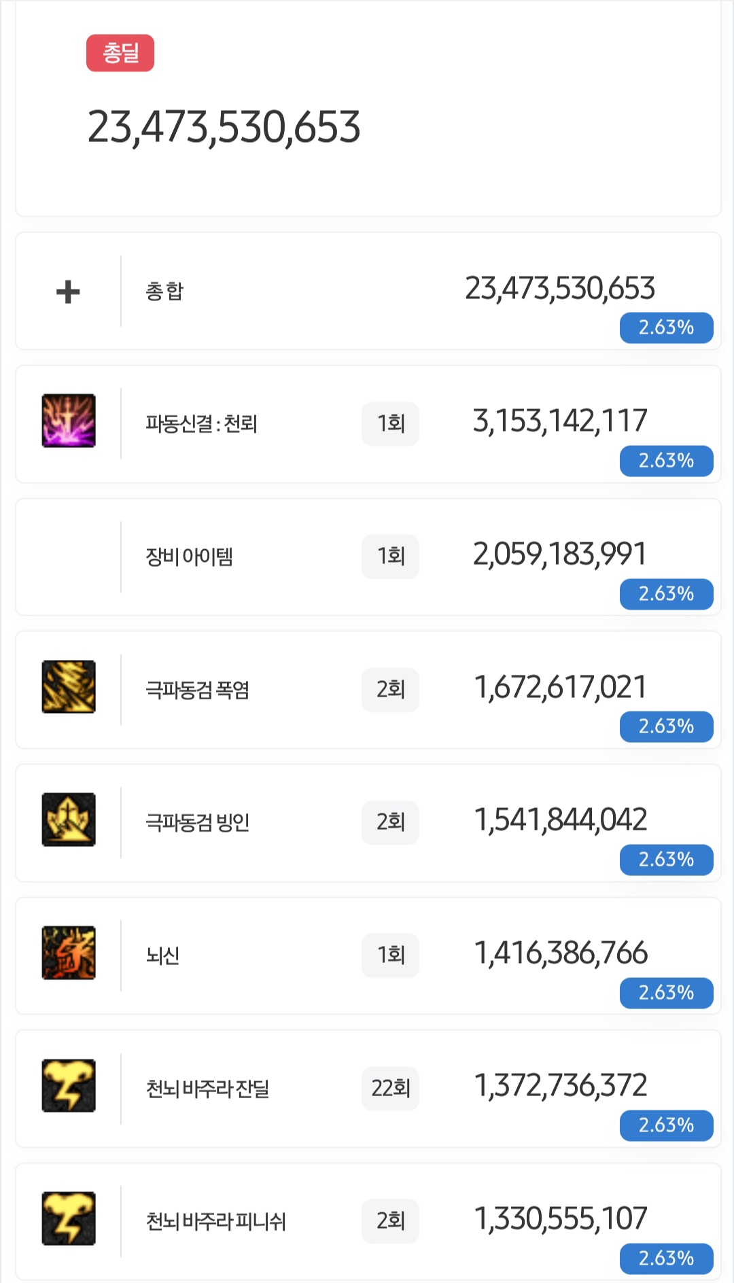Screen dimensions: 734x1283
Task: Click the 극파동검 빙인 skill name
Action: click(198, 823)
